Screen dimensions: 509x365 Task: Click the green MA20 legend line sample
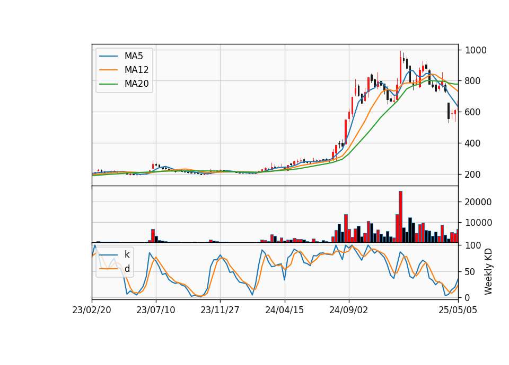click(108, 84)
